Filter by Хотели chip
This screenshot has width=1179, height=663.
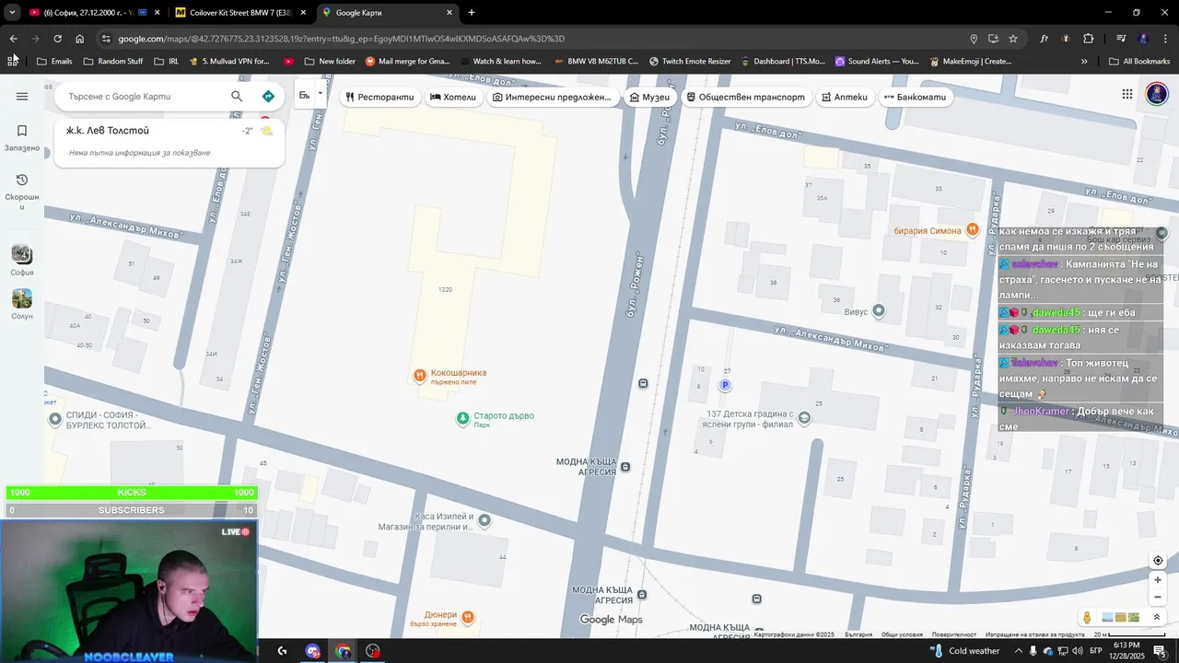click(x=453, y=97)
